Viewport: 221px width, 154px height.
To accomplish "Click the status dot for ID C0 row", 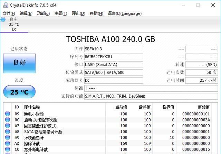I will [8, 150].
